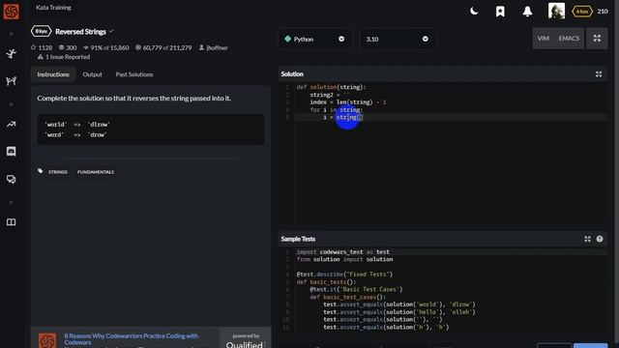Toggle dark mode with the moon icon

point(474,11)
